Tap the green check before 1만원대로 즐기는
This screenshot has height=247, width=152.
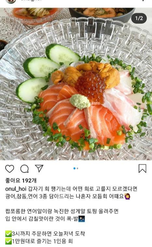coord(8,241)
